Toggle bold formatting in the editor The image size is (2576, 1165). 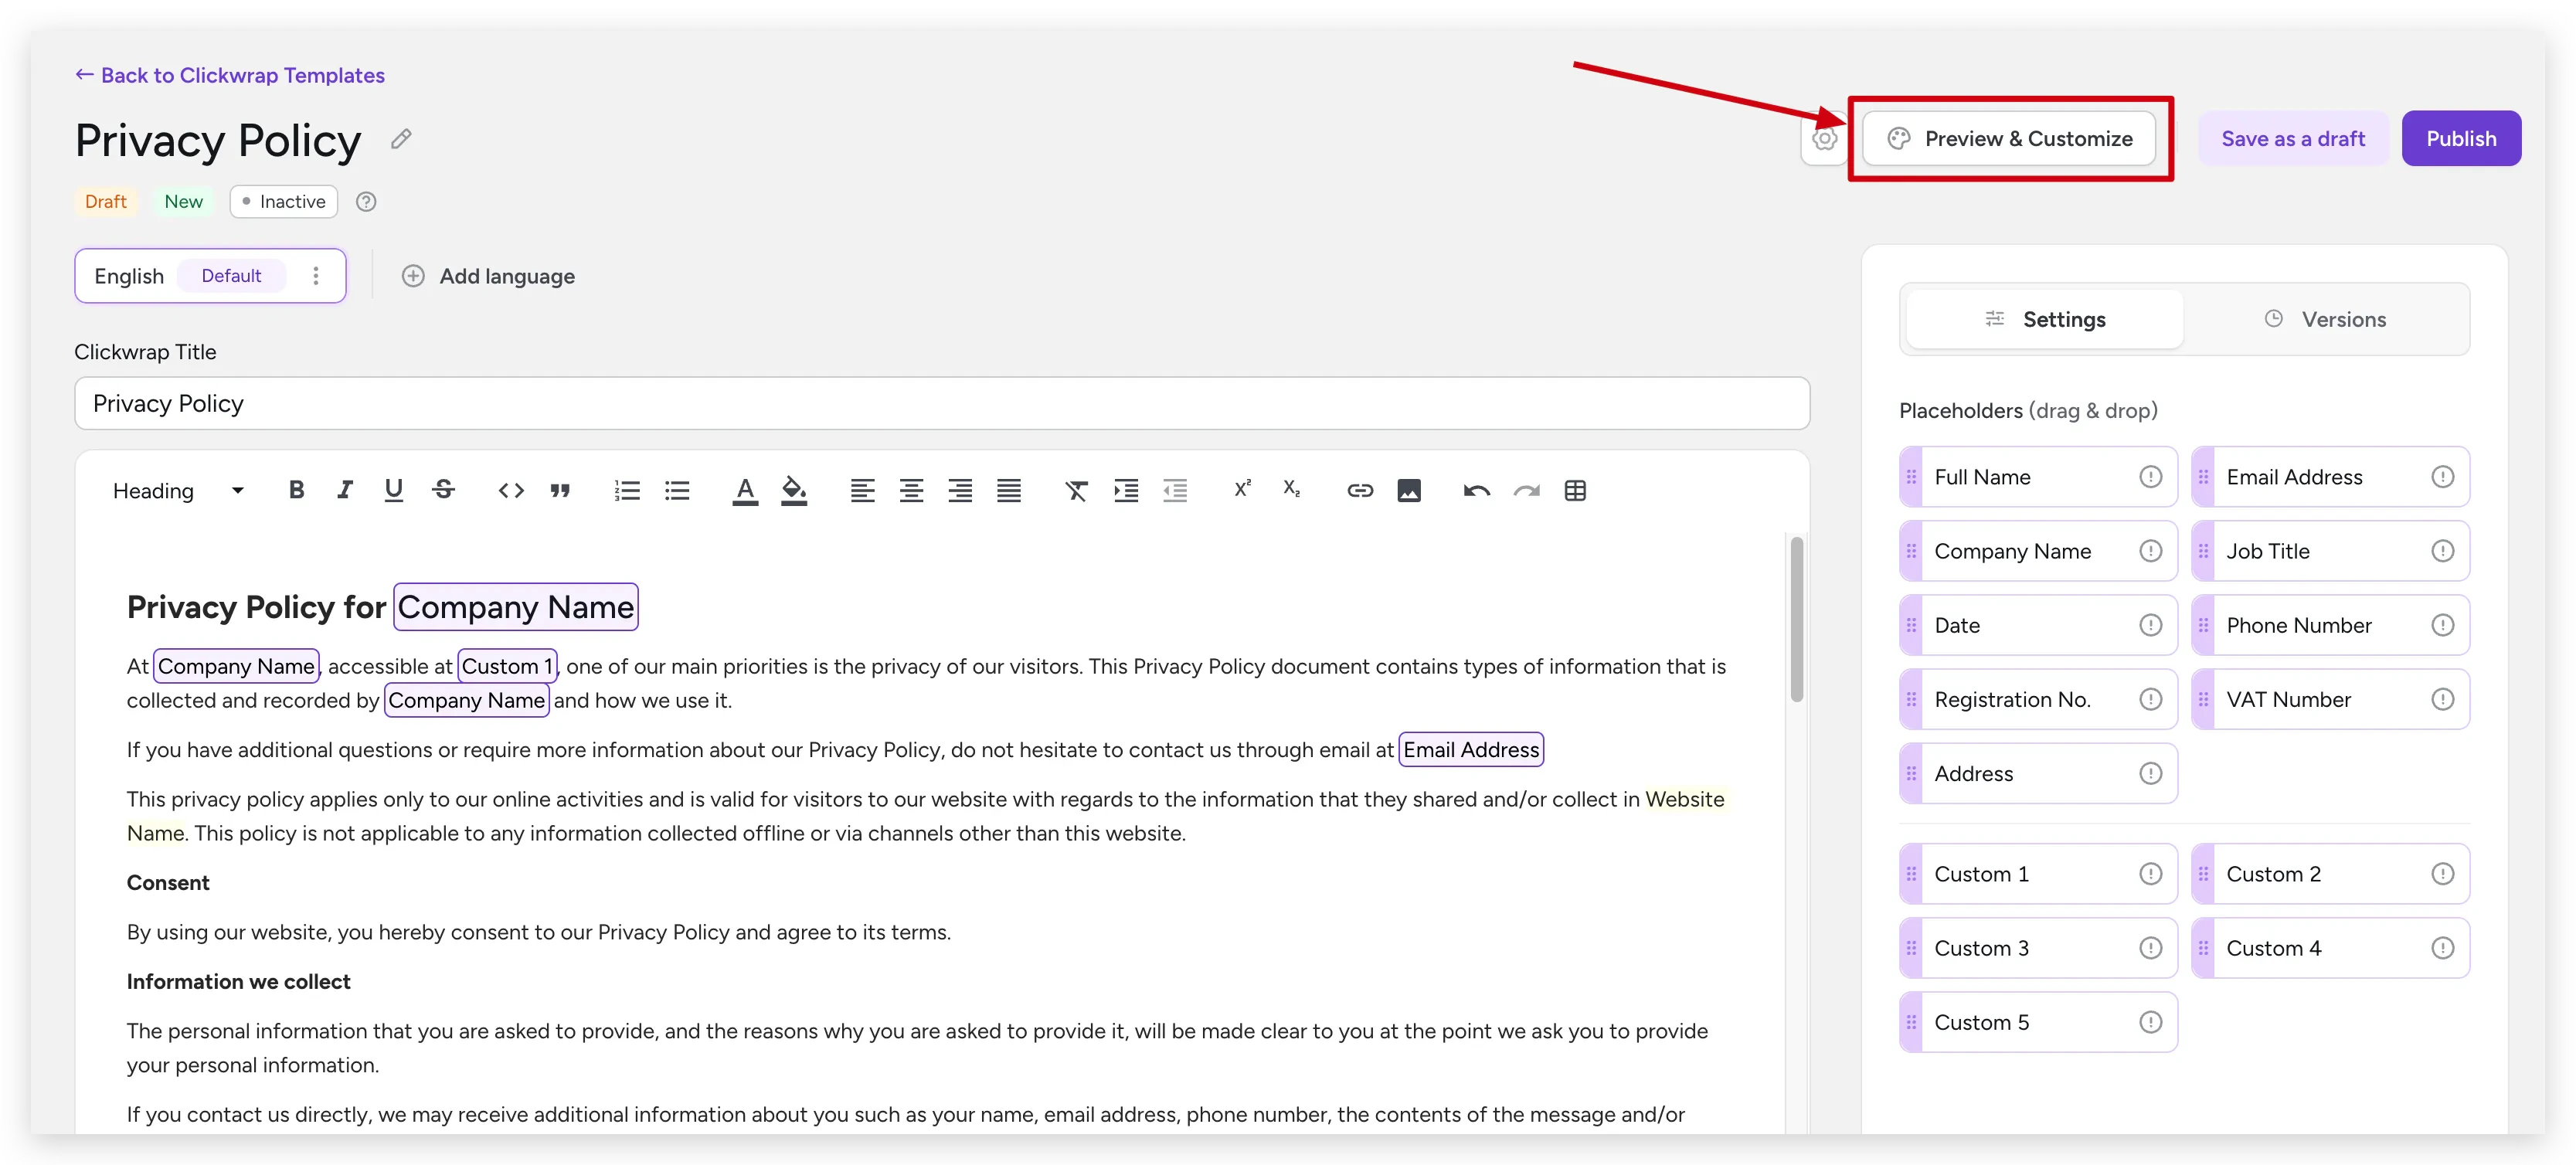pos(296,490)
